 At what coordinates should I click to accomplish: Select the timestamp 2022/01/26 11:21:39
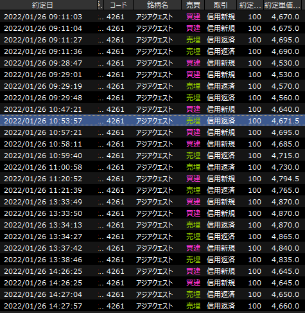(43, 190)
